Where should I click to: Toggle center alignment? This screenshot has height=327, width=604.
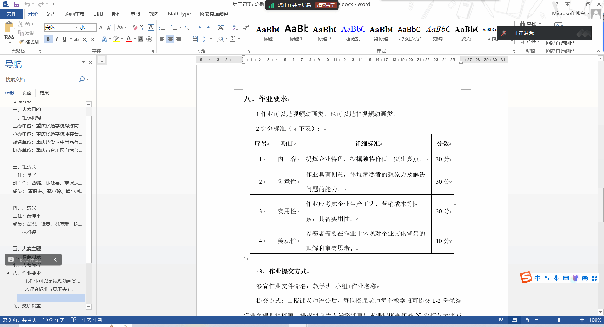[170, 39]
